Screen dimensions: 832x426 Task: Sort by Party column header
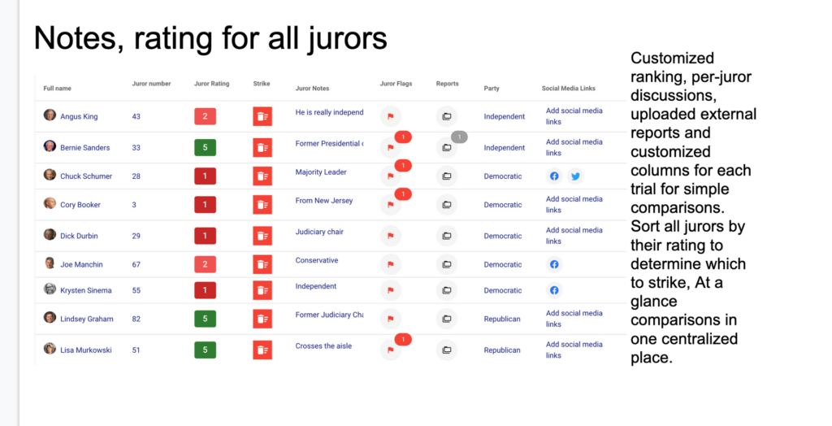[492, 89]
